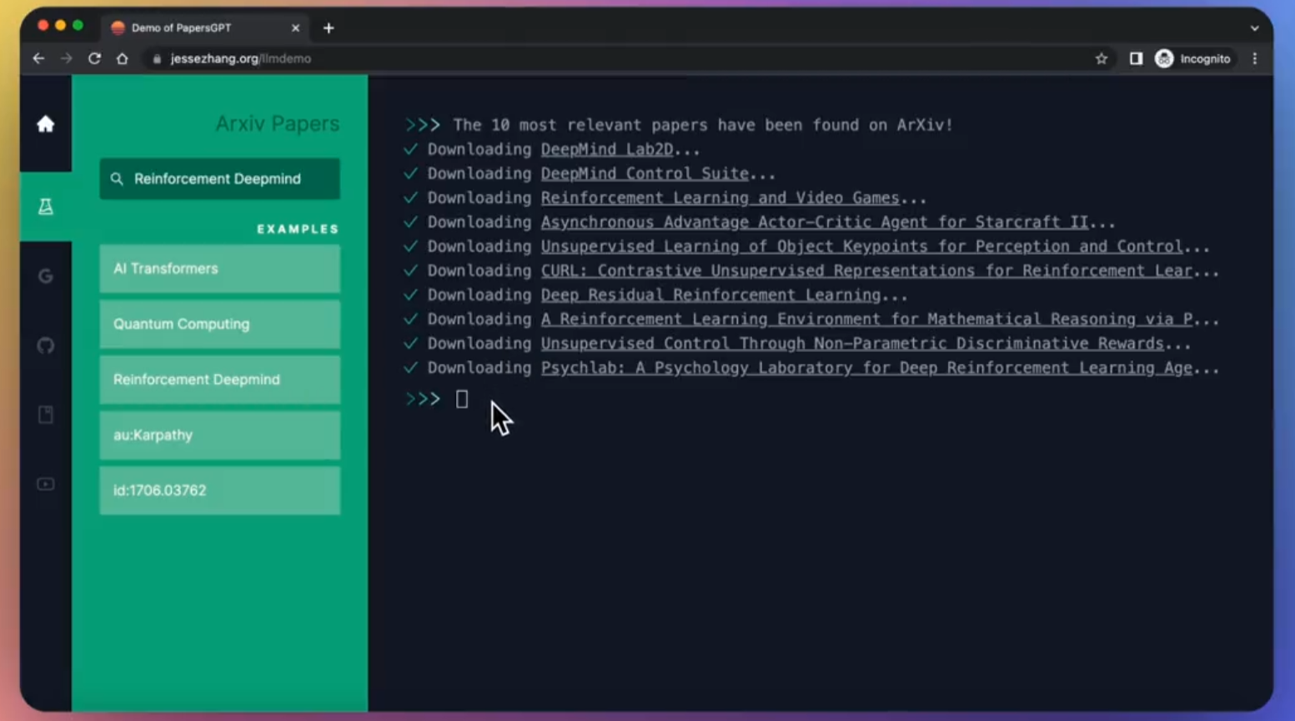This screenshot has width=1295, height=721.
Task: Click the '10 most relevant papers' message
Action: (x=703, y=125)
